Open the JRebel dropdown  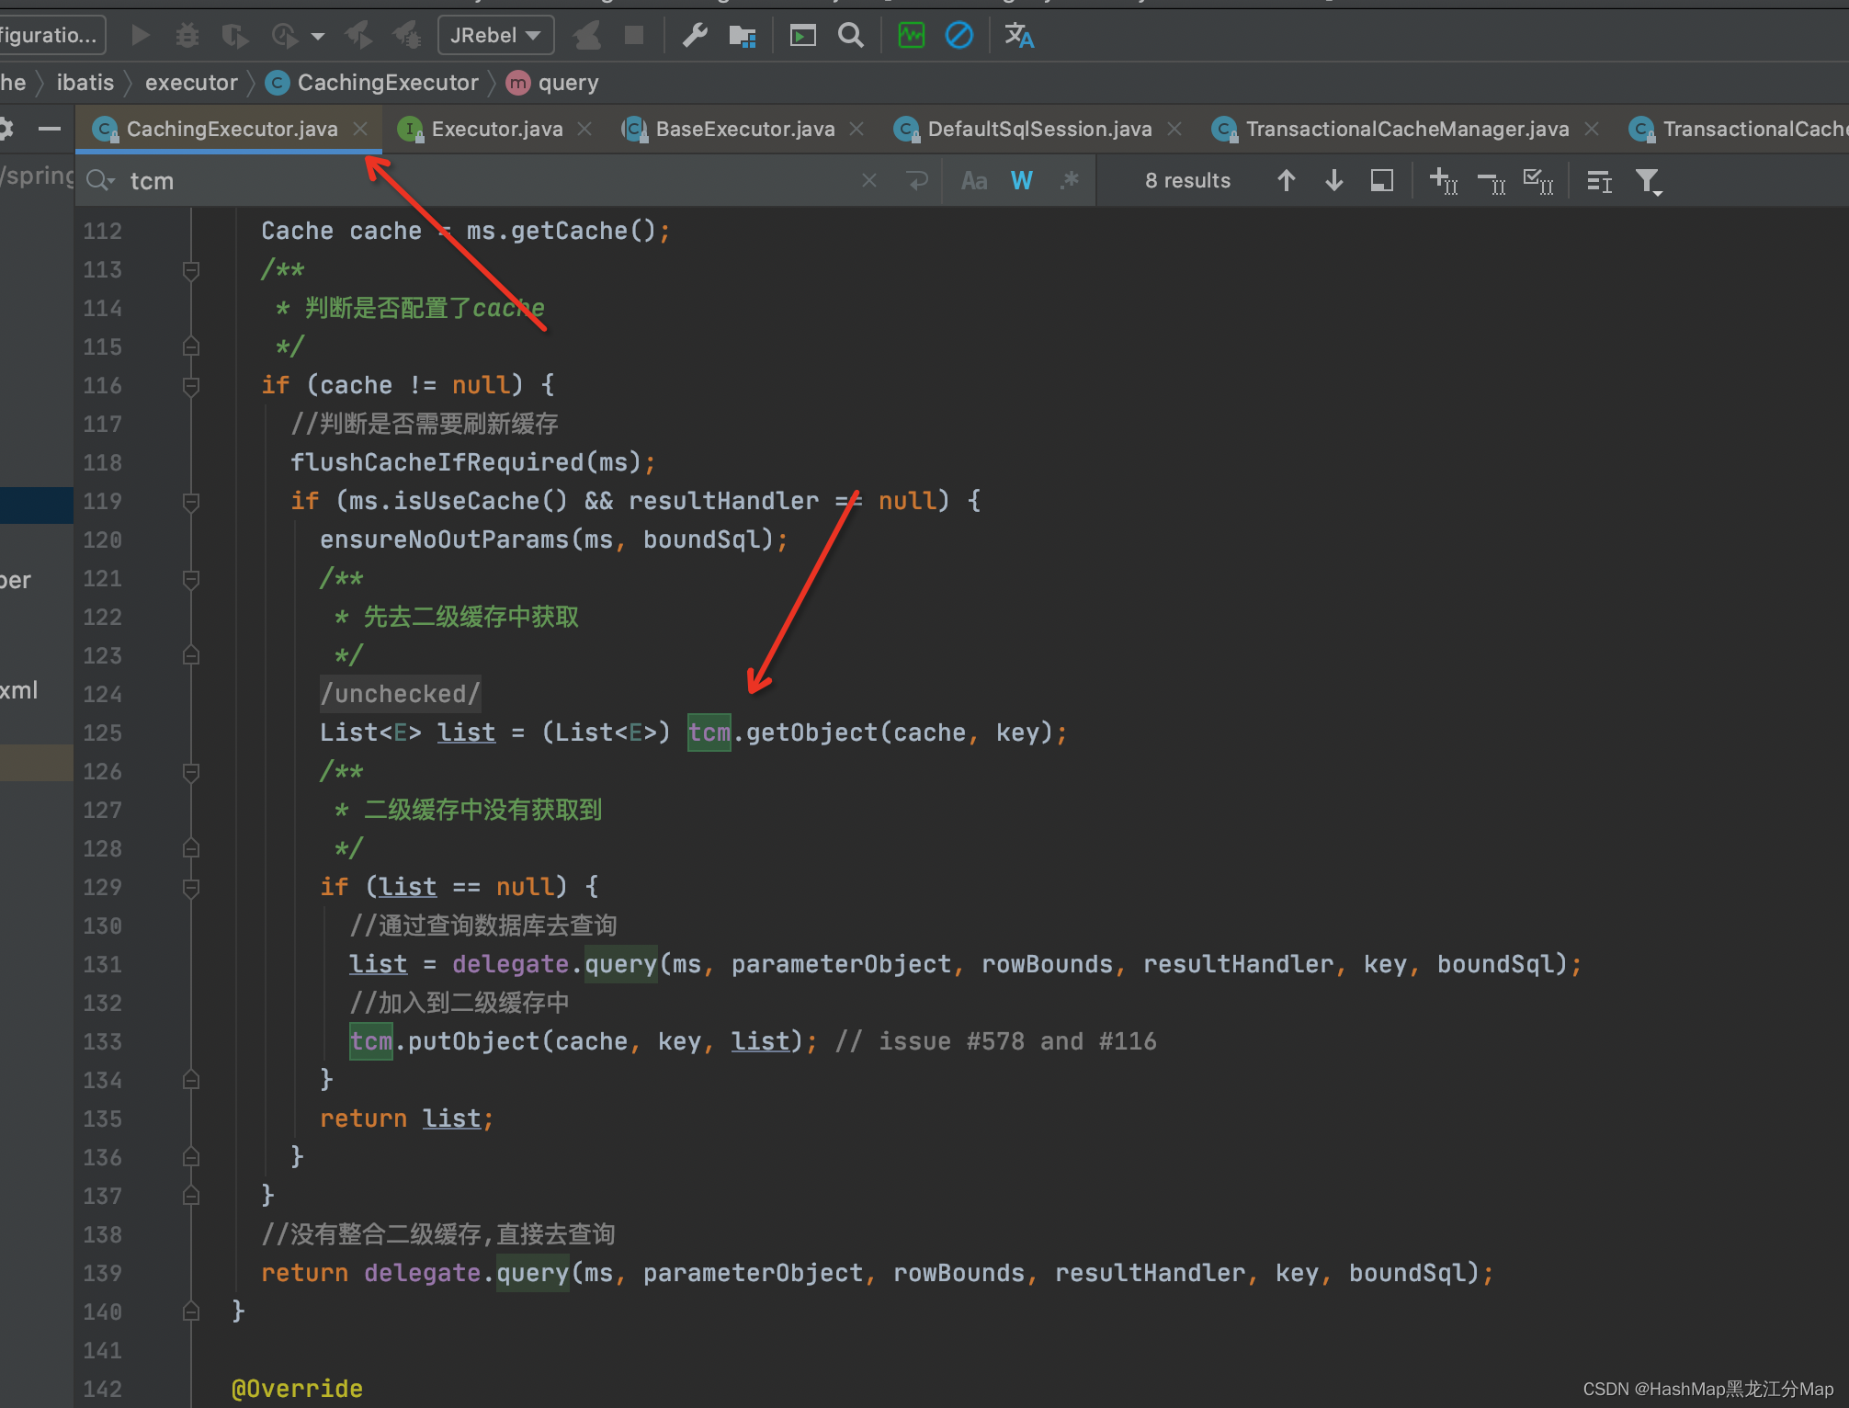point(496,36)
